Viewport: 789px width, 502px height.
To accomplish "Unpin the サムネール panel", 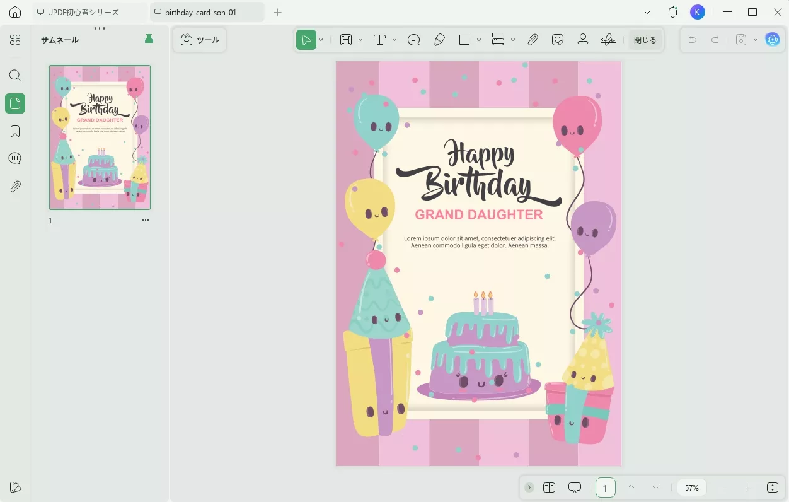I will coord(149,40).
